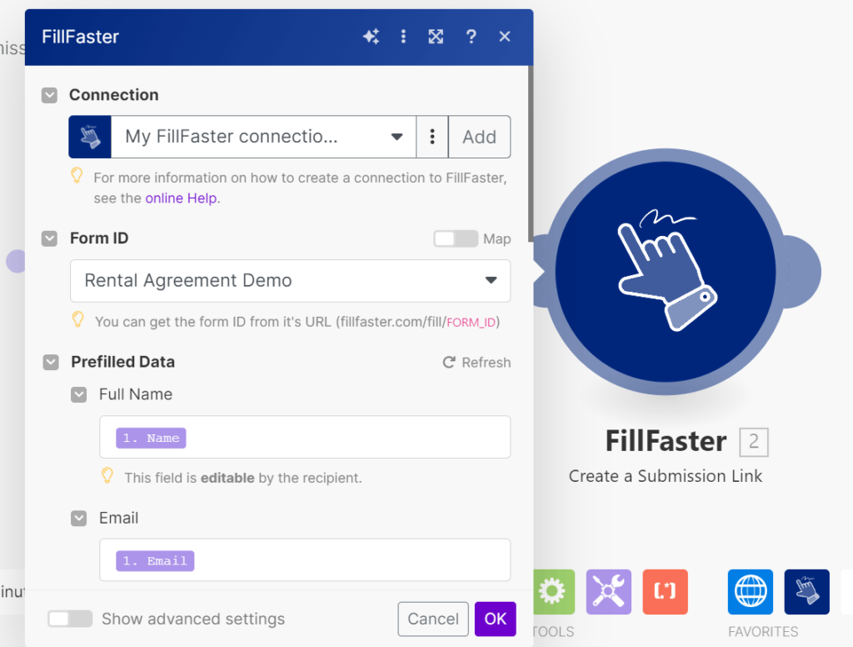Collapse the Email field
This screenshot has height=647, width=853.
pos(79,518)
